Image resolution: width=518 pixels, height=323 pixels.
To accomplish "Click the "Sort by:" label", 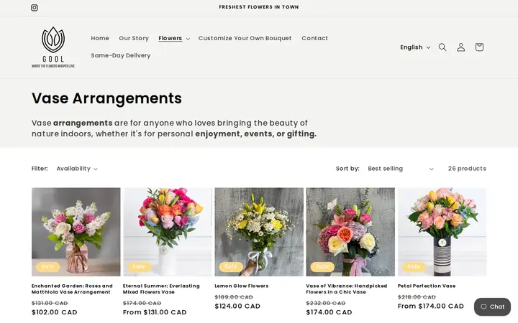I will coord(347,169).
